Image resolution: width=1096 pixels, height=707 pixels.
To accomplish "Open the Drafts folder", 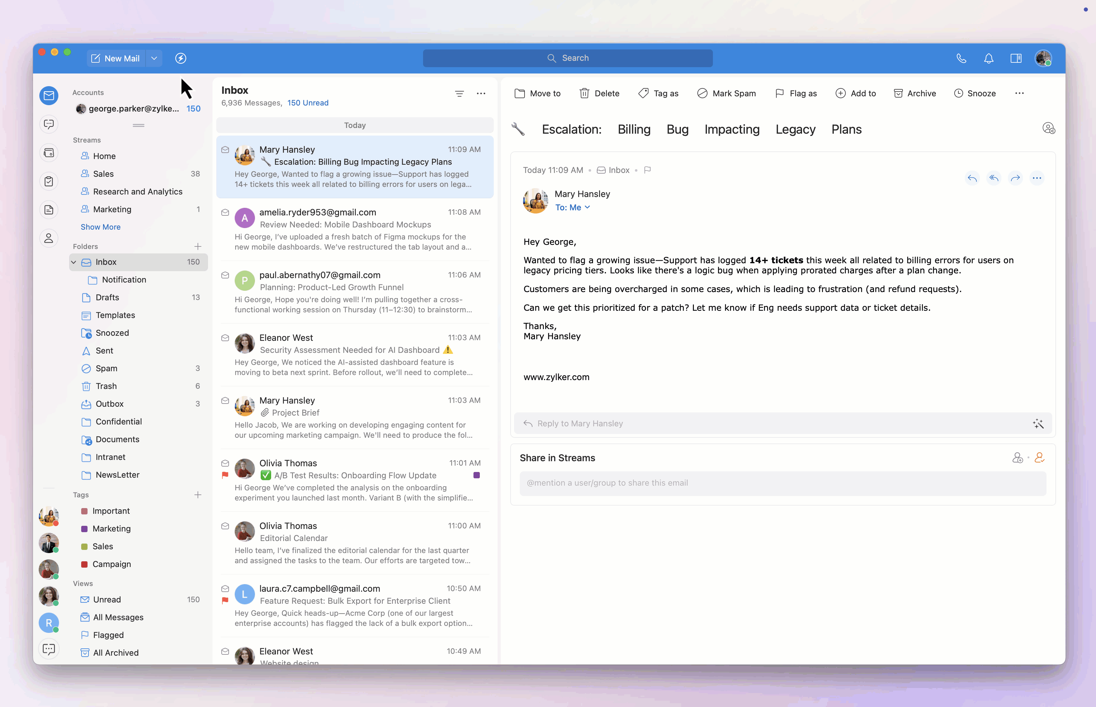I will pos(107,297).
